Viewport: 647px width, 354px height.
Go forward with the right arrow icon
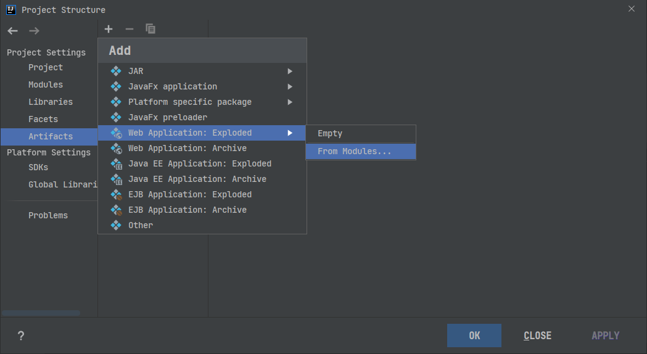click(x=35, y=31)
